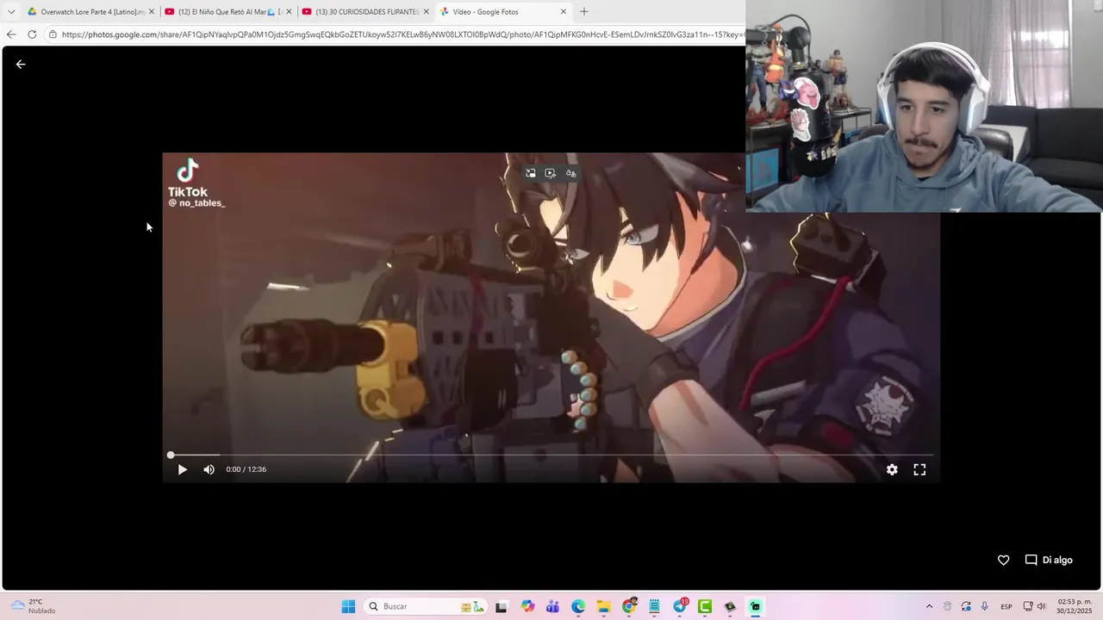Close the 30 CURIOSIDADES FLIPANTES tab

click(x=426, y=12)
